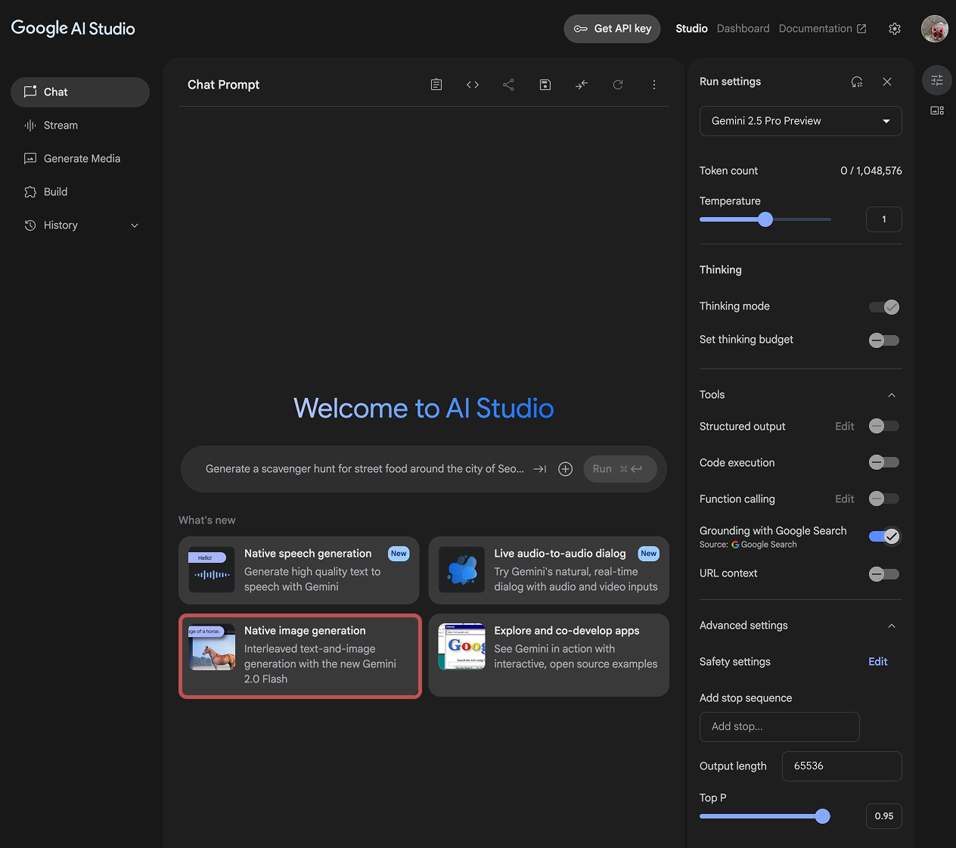Turn on Code execution toggle
956x848 pixels.
pos(884,462)
